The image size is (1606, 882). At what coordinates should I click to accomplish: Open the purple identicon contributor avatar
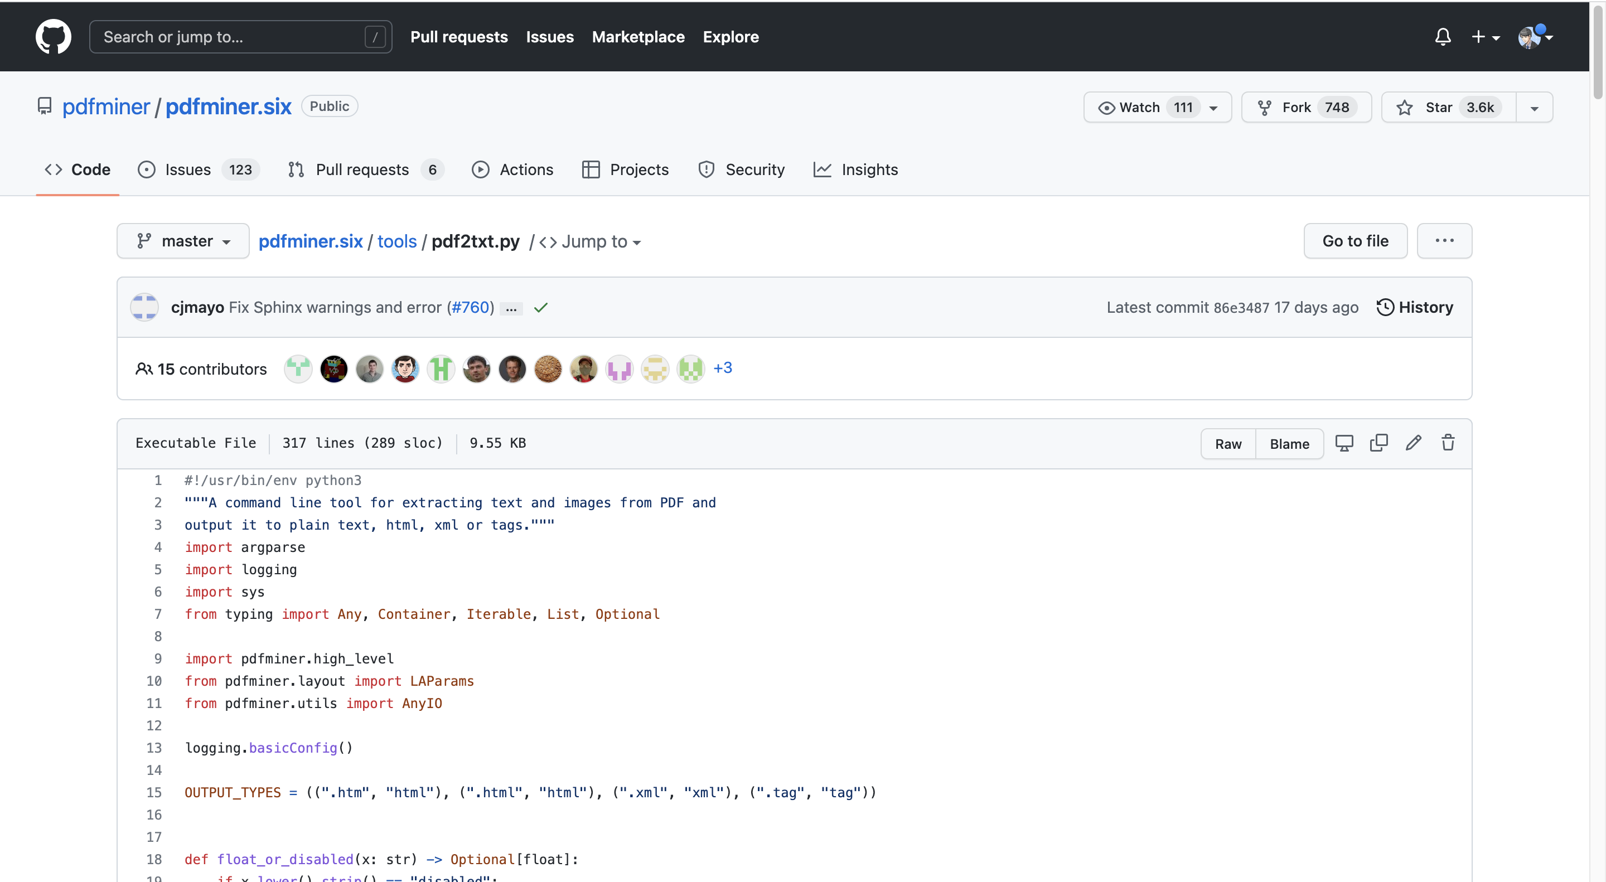tap(619, 369)
